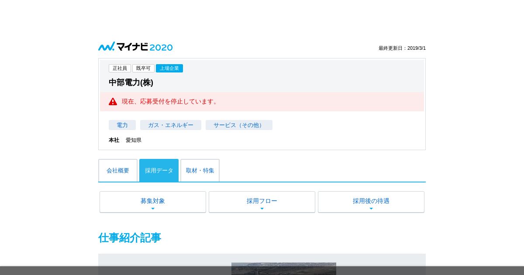Click the 仕事紹介記事 heading
Image resolution: width=524 pixels, height=275 pixels.
130,238
